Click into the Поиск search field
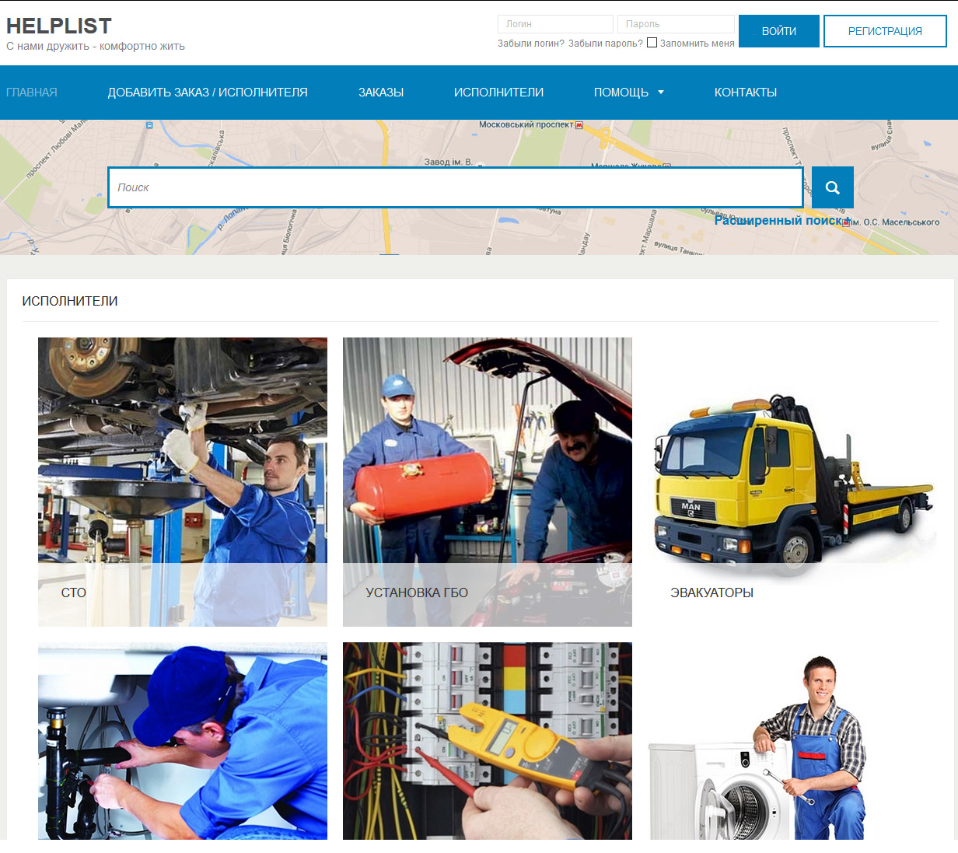Viewport: 958px width, 853px height. tap(456, 187)
